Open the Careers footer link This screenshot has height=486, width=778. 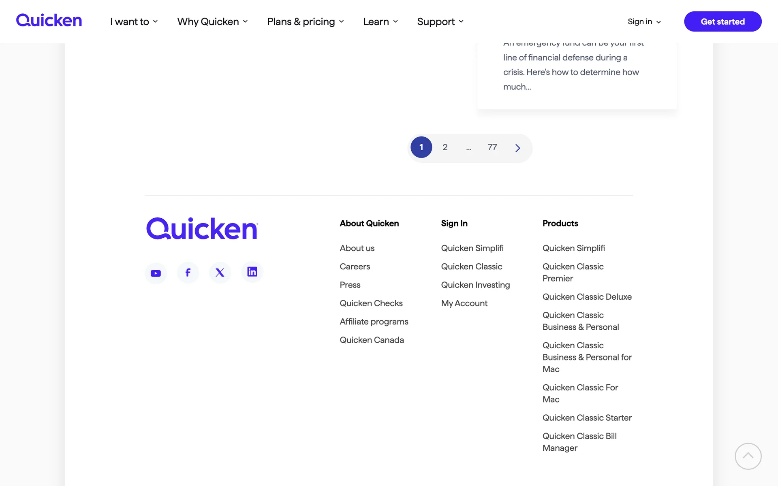pos(355,266)
